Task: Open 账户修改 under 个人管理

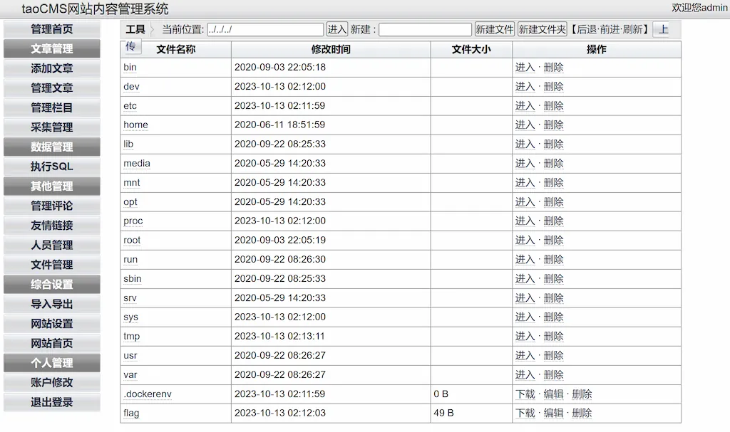Action: click(51, 383)
